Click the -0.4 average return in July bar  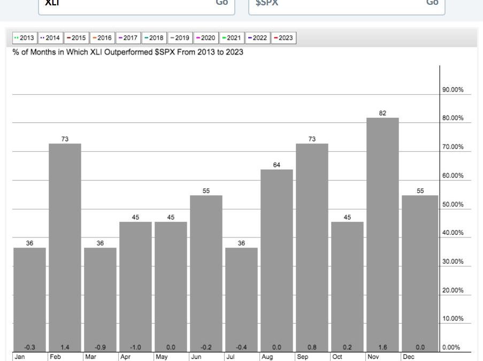(x=242, y=347)
